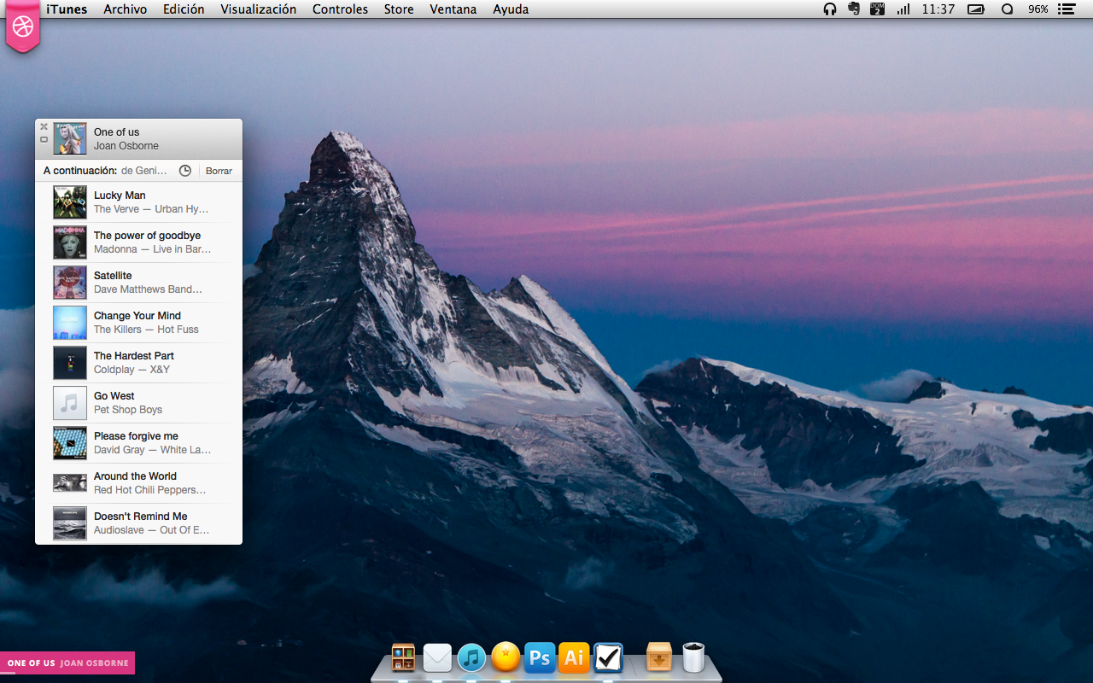Viewport: 1093px width, 683px height.
Task: Select the Go West song title
Action: coord(114,396)
